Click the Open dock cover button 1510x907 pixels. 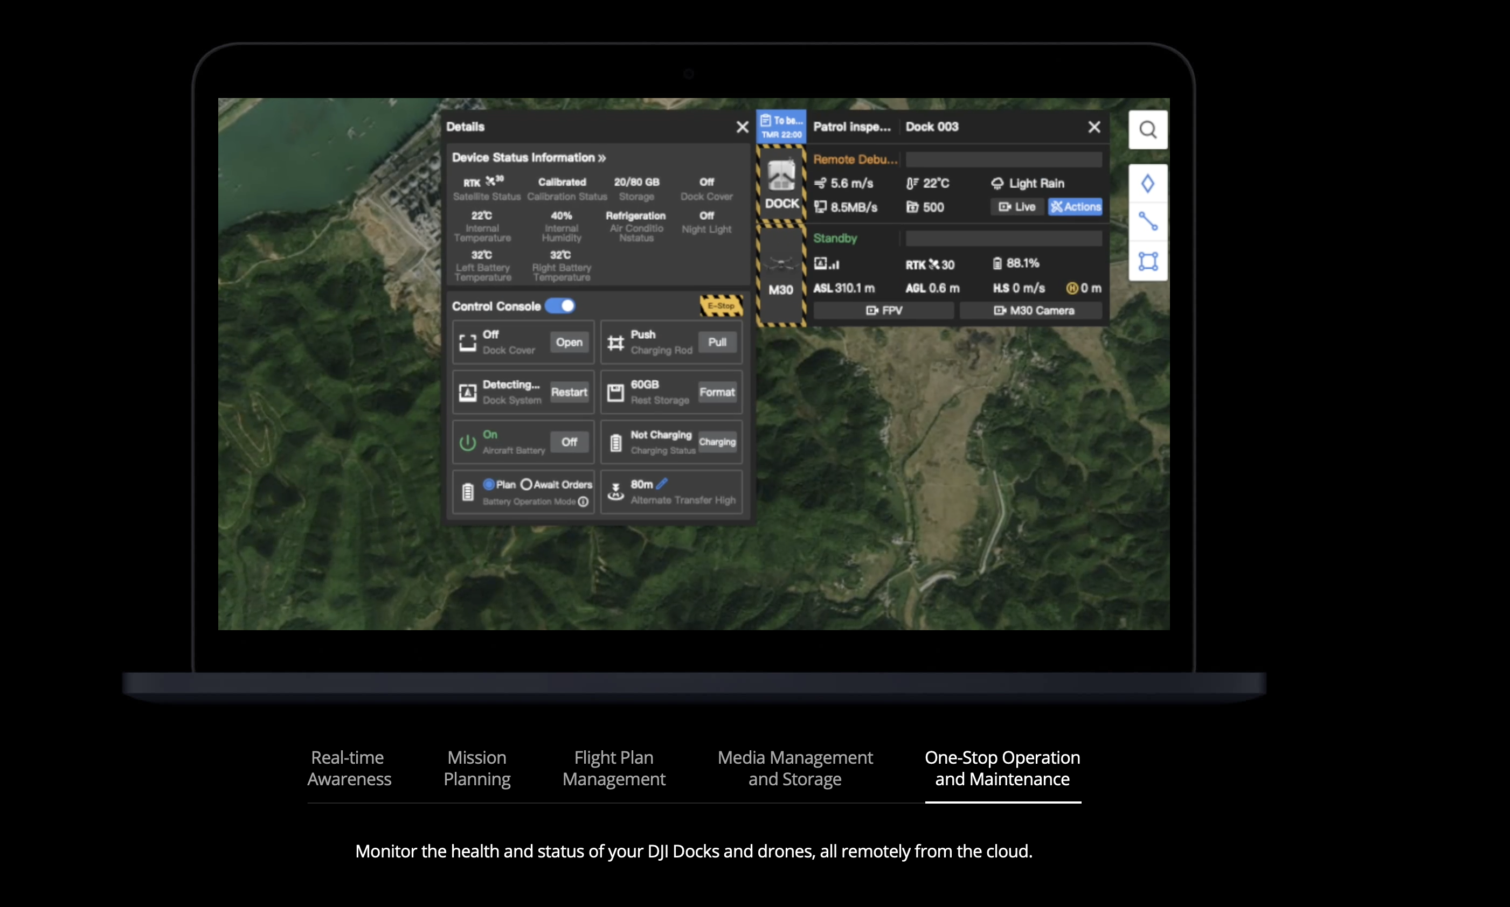(569, 342)
